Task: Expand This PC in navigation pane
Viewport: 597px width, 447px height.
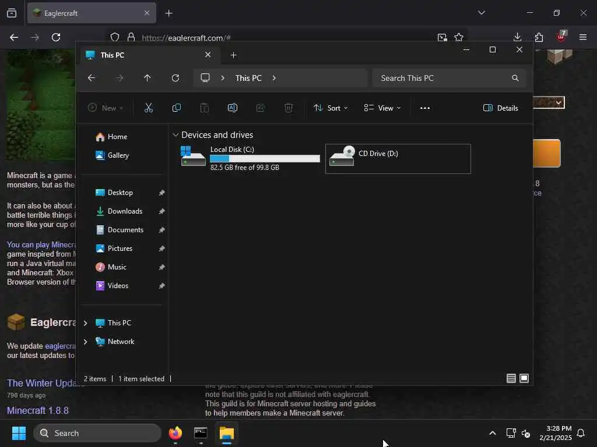Action: pos(85,322)
